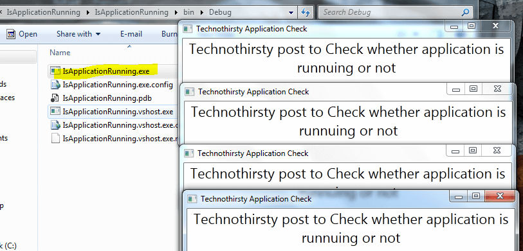Select the IsApplicationRunning.vshost.exe file icon
The width and height of the screenshot is (523, 251).
55,111
